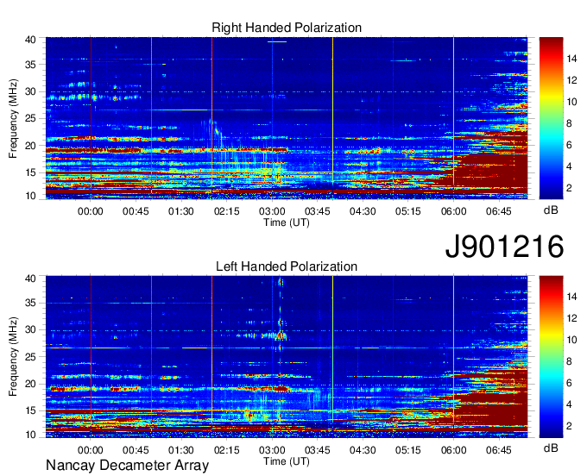Click 06:00 tick under Right Handed plot

click(x=453, y=211)
